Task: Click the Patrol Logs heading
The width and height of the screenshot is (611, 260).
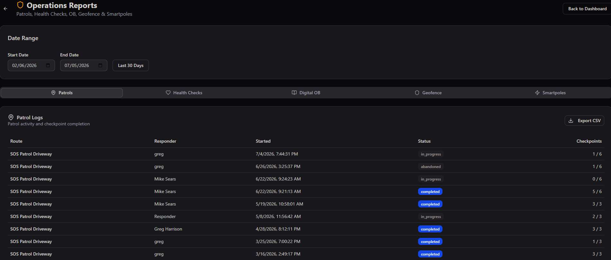Action: [30, 117]
